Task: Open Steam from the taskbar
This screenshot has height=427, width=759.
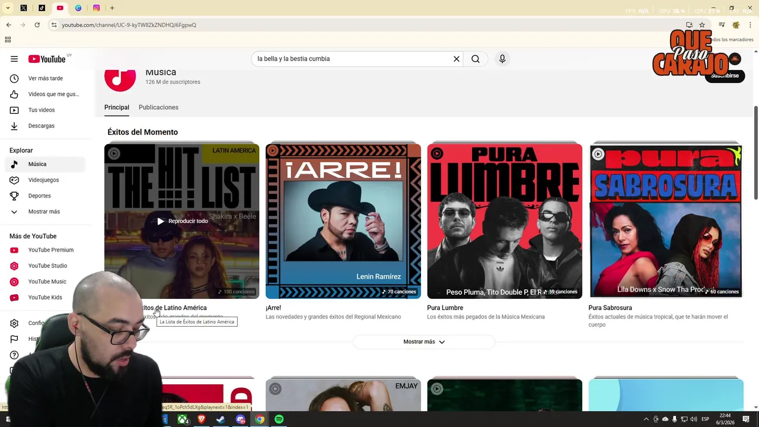Action: point(221,419)
